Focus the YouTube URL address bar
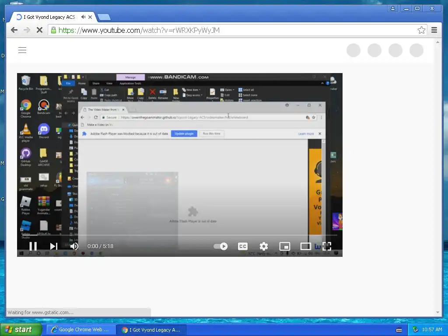448x336 pixels. (237, 30)
